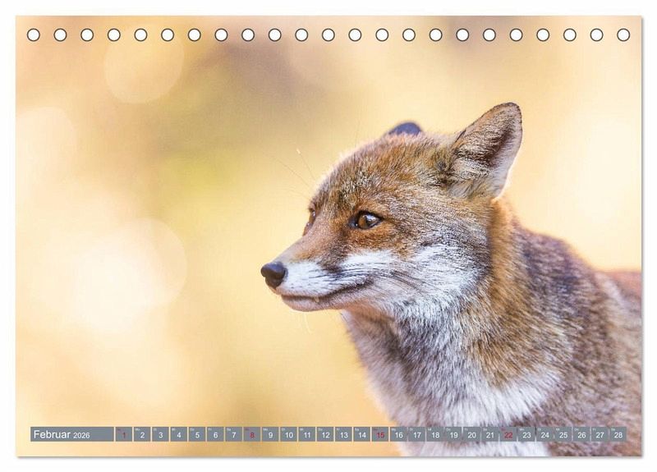Select day 10 in the calendar strip
This screenshot has height=472, width=657.
tap(289, 434)
